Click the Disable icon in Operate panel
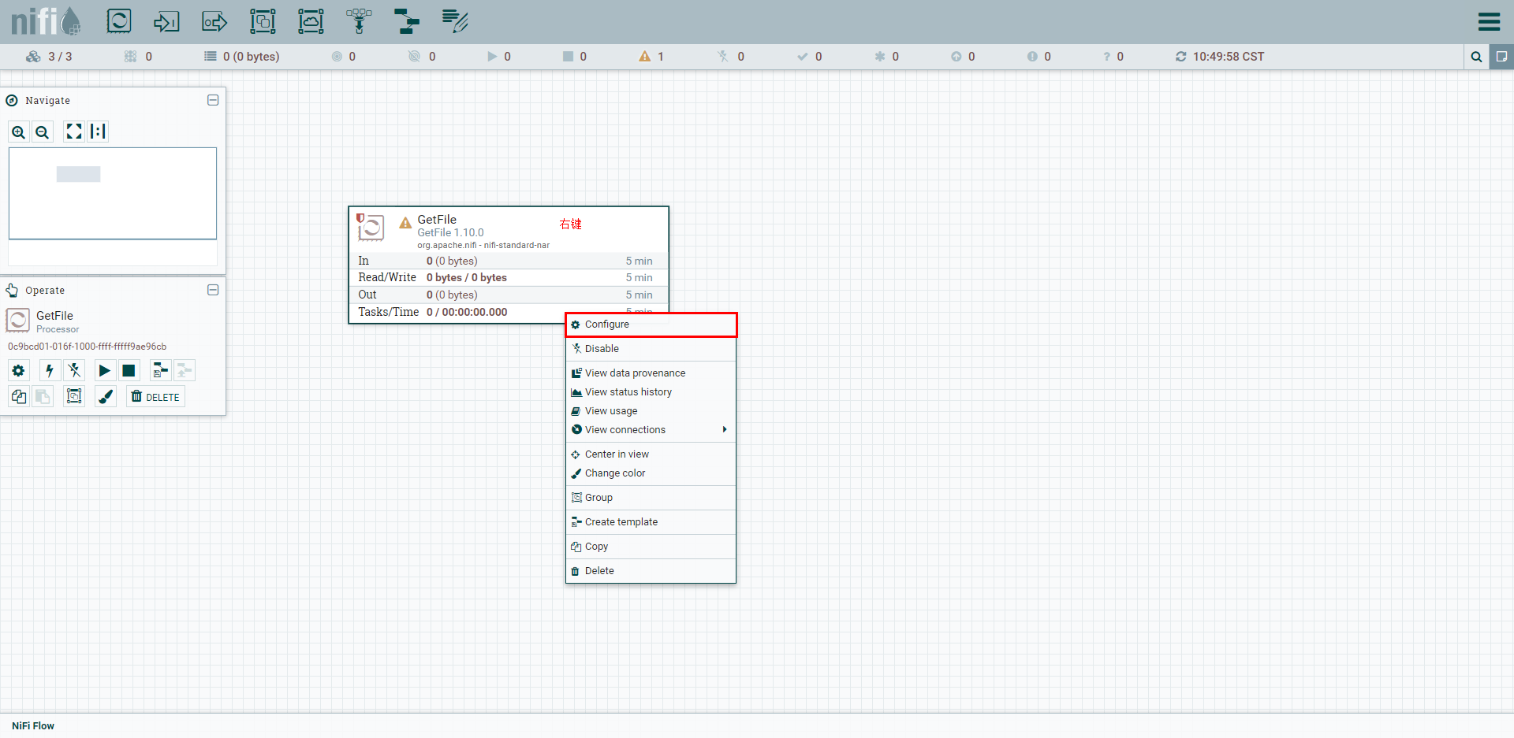 click(74, 370)
